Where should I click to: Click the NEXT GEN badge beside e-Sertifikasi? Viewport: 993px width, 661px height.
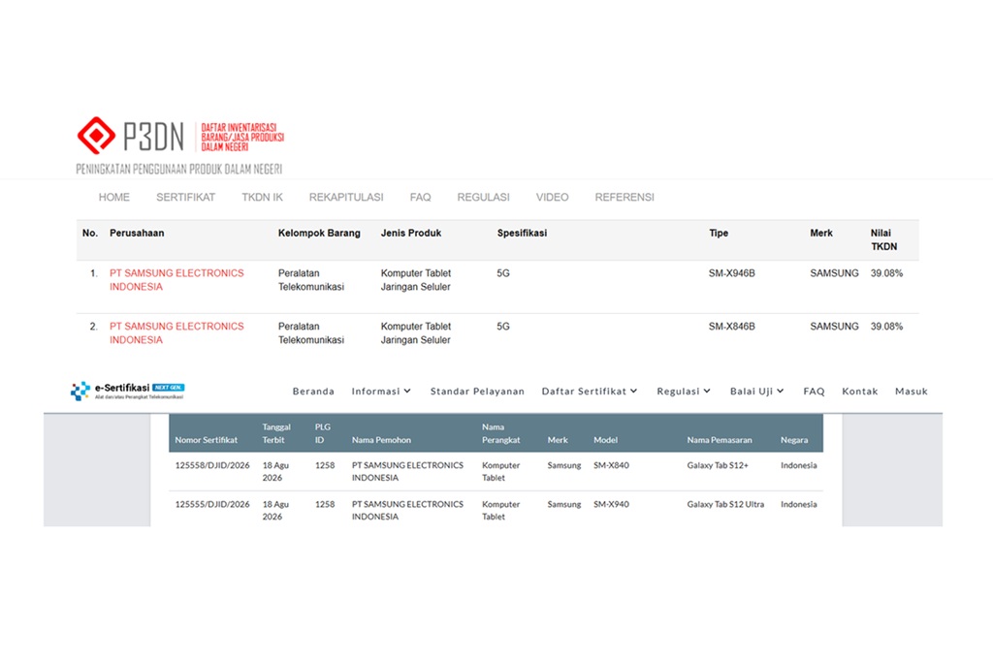pyautogui.click(x=169, y=388)
